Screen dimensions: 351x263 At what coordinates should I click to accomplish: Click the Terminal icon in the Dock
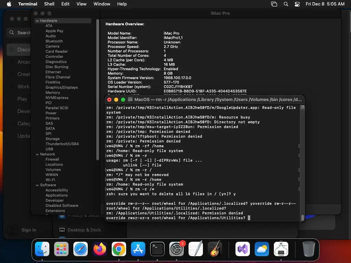(157, 249)
